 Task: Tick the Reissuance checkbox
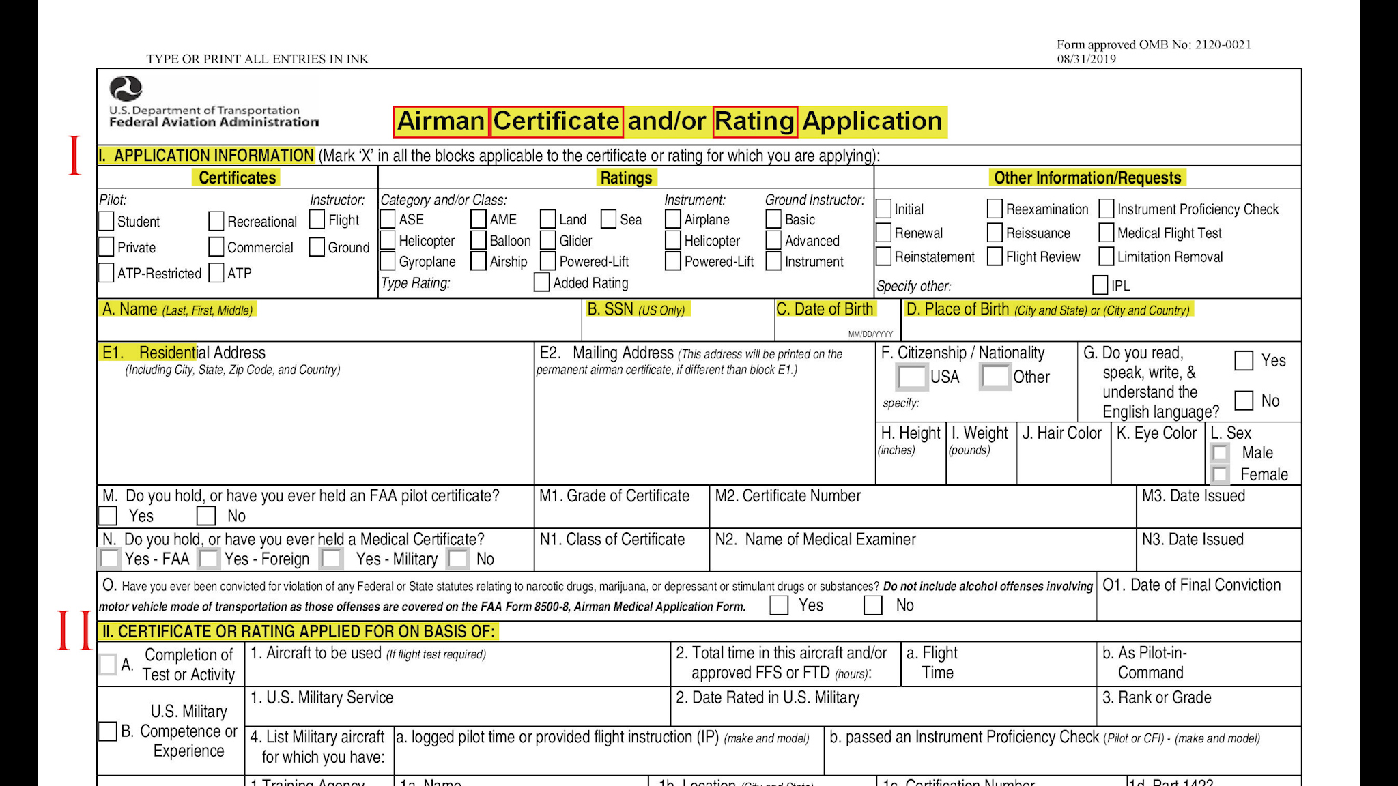[995, 233]
